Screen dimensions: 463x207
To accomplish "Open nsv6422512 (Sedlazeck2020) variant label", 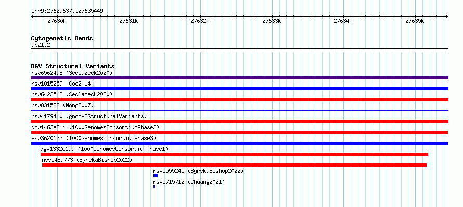I will coord(72,94).
